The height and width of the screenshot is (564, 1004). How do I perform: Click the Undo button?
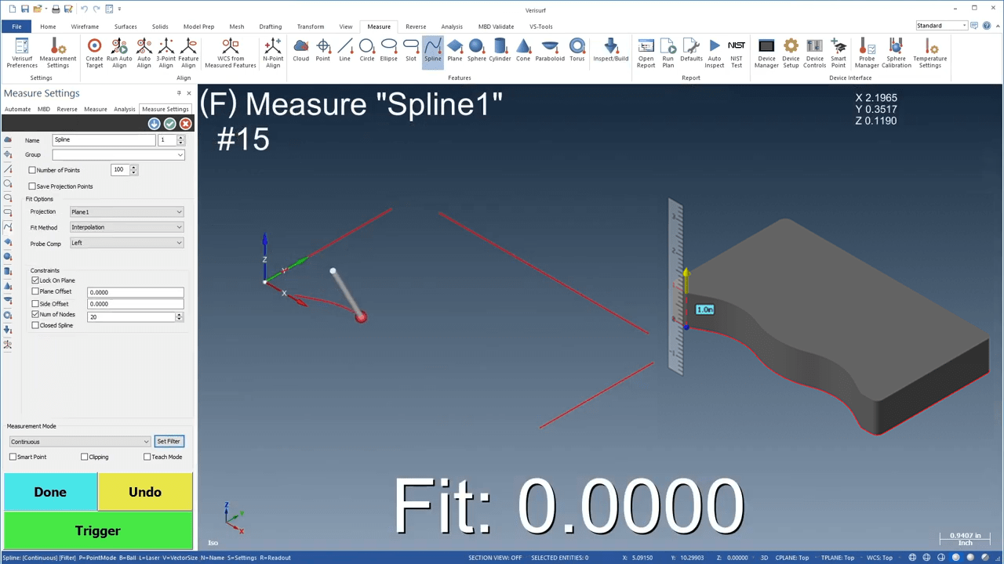point(145,492)
